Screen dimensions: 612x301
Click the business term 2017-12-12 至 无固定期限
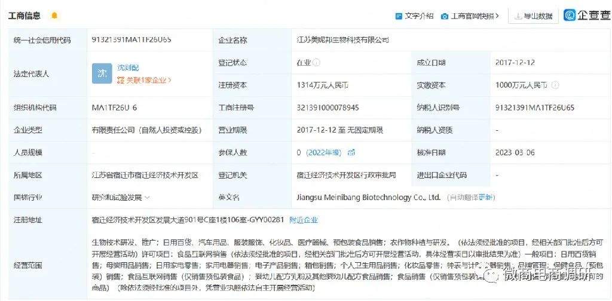pyautogui.click(x=340, y=130)
